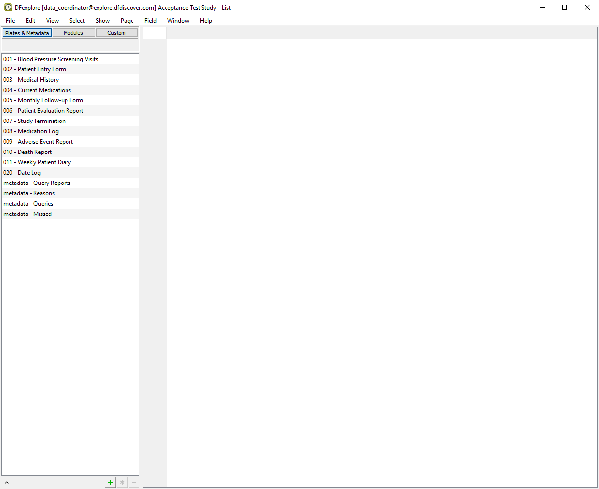Select 001 - Blood Pressure Screening Visits

tap(51, 59)
